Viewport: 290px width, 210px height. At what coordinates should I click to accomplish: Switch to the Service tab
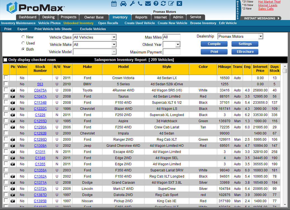click(x=195, y=17)
